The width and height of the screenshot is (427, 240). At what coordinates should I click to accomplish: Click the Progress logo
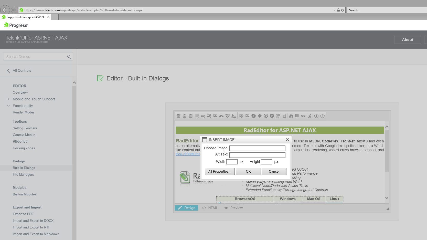pyautogui.click(x=16, y=25)
